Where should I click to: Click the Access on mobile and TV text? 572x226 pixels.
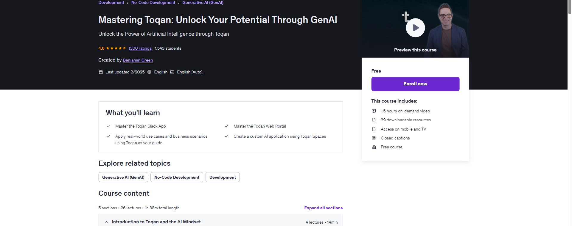(403, 129)
